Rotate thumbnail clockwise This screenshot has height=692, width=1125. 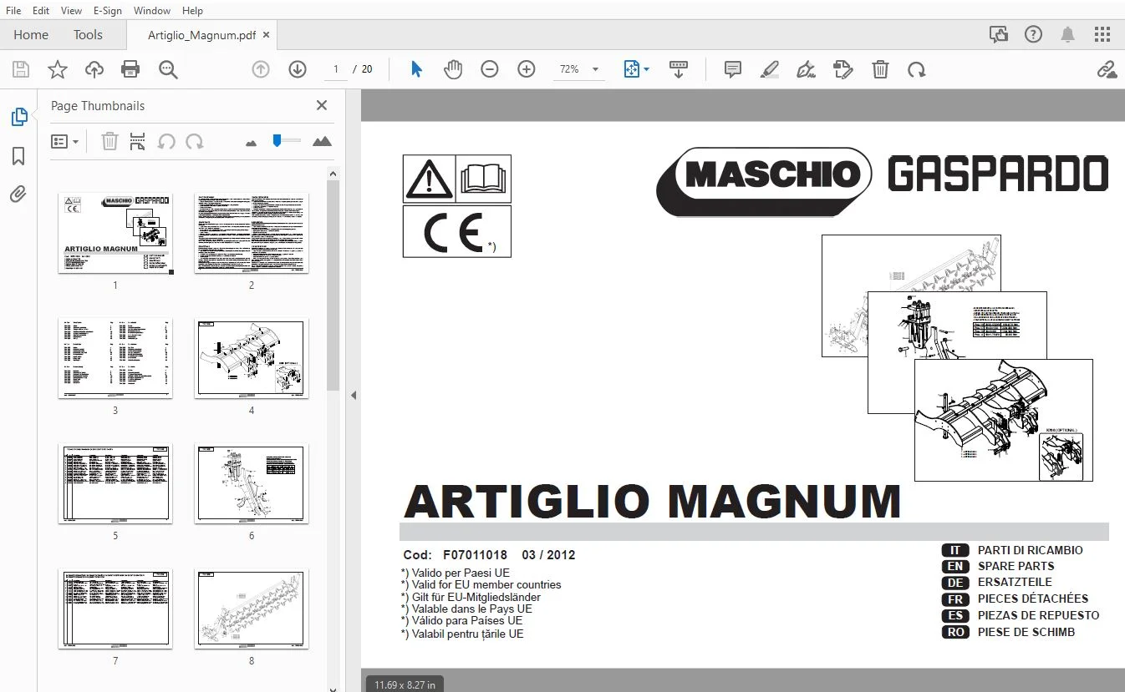pyautogui.click(x=195, y=141)
